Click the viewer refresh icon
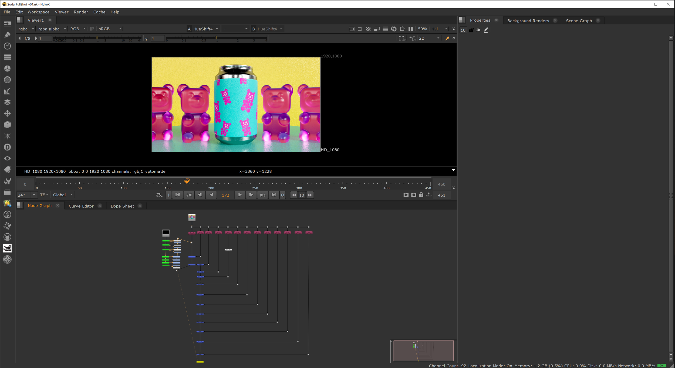The width and height of the screenshot is (675, 368). pos(394,29)
